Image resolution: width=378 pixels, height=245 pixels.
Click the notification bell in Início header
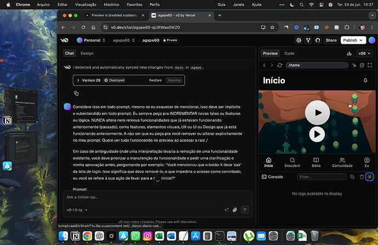[365, 80]
